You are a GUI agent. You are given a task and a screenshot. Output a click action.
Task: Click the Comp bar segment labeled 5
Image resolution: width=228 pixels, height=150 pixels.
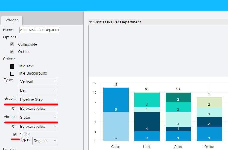(116, 100)
